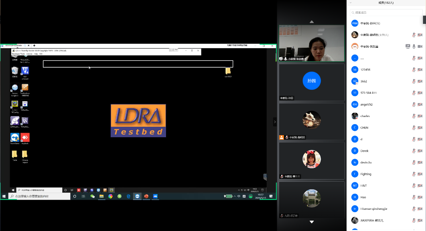Open the Keil uVision4 desktop shortcut
Viewport: 426px width, 231px height.
click(x=25, y=71)
